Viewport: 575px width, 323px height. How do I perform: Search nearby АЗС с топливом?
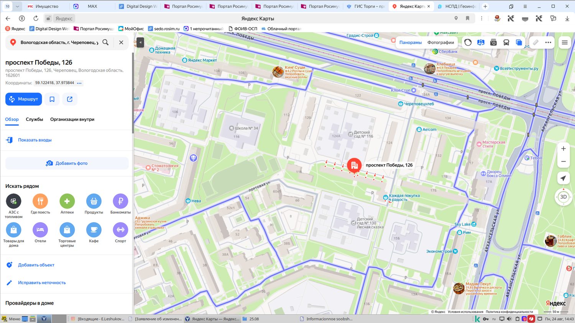14,206
